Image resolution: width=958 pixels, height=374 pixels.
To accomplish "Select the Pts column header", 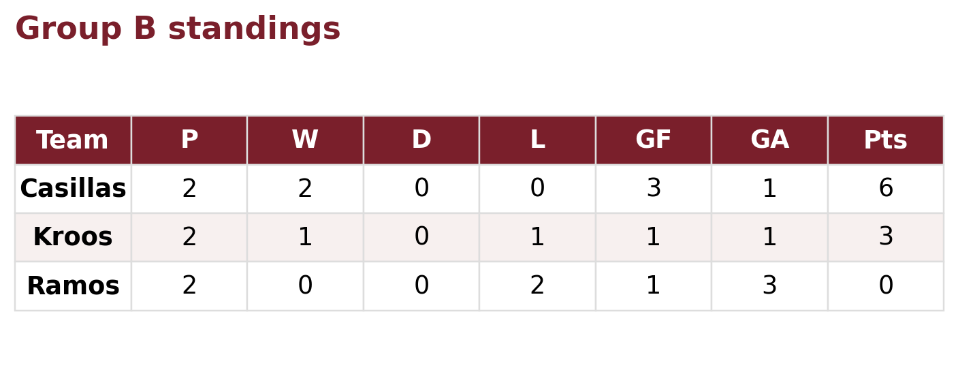I will coord(885,140).
